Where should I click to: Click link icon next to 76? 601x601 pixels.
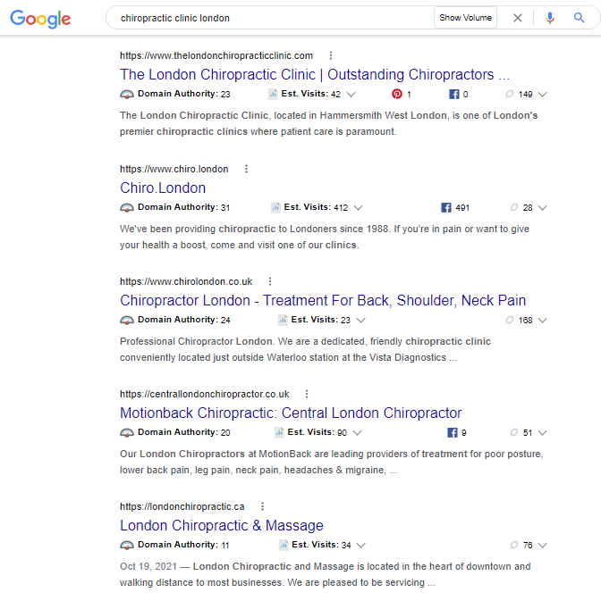(514, 545)
